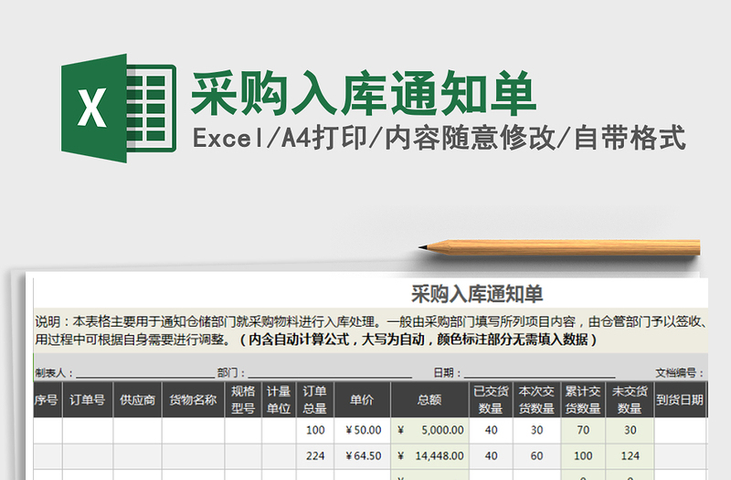
Task: Click the order quantity cell 224
Action: tap(315, 456)
